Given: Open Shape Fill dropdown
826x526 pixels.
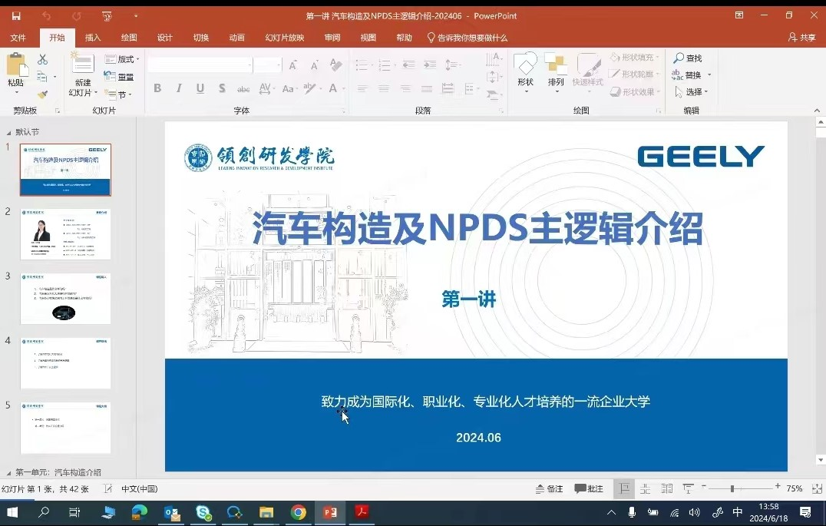Looking at the screenshot, I should pos(636,57).
